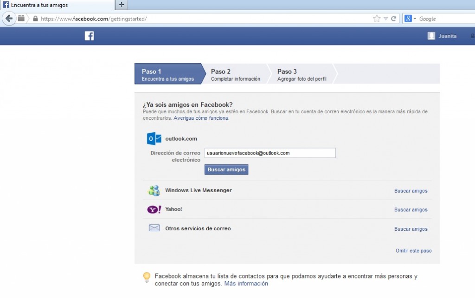Click the Facebook logo in the navigation bar

[89, 36]
